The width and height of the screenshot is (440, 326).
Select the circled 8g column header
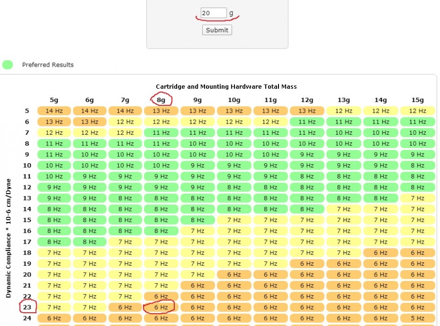pos(162,100)
